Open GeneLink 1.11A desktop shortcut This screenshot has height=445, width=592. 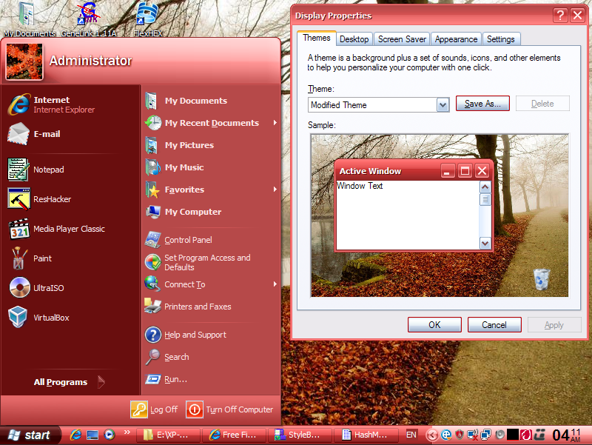coord(89,20)
